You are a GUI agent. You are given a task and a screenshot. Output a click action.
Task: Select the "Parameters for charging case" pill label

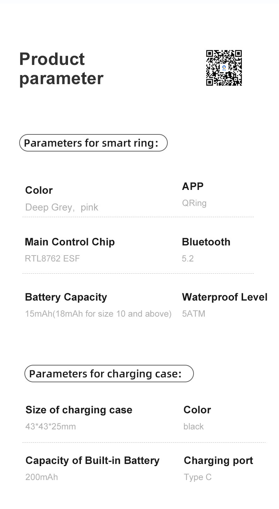pyautogui.click(x=109, y=374)
